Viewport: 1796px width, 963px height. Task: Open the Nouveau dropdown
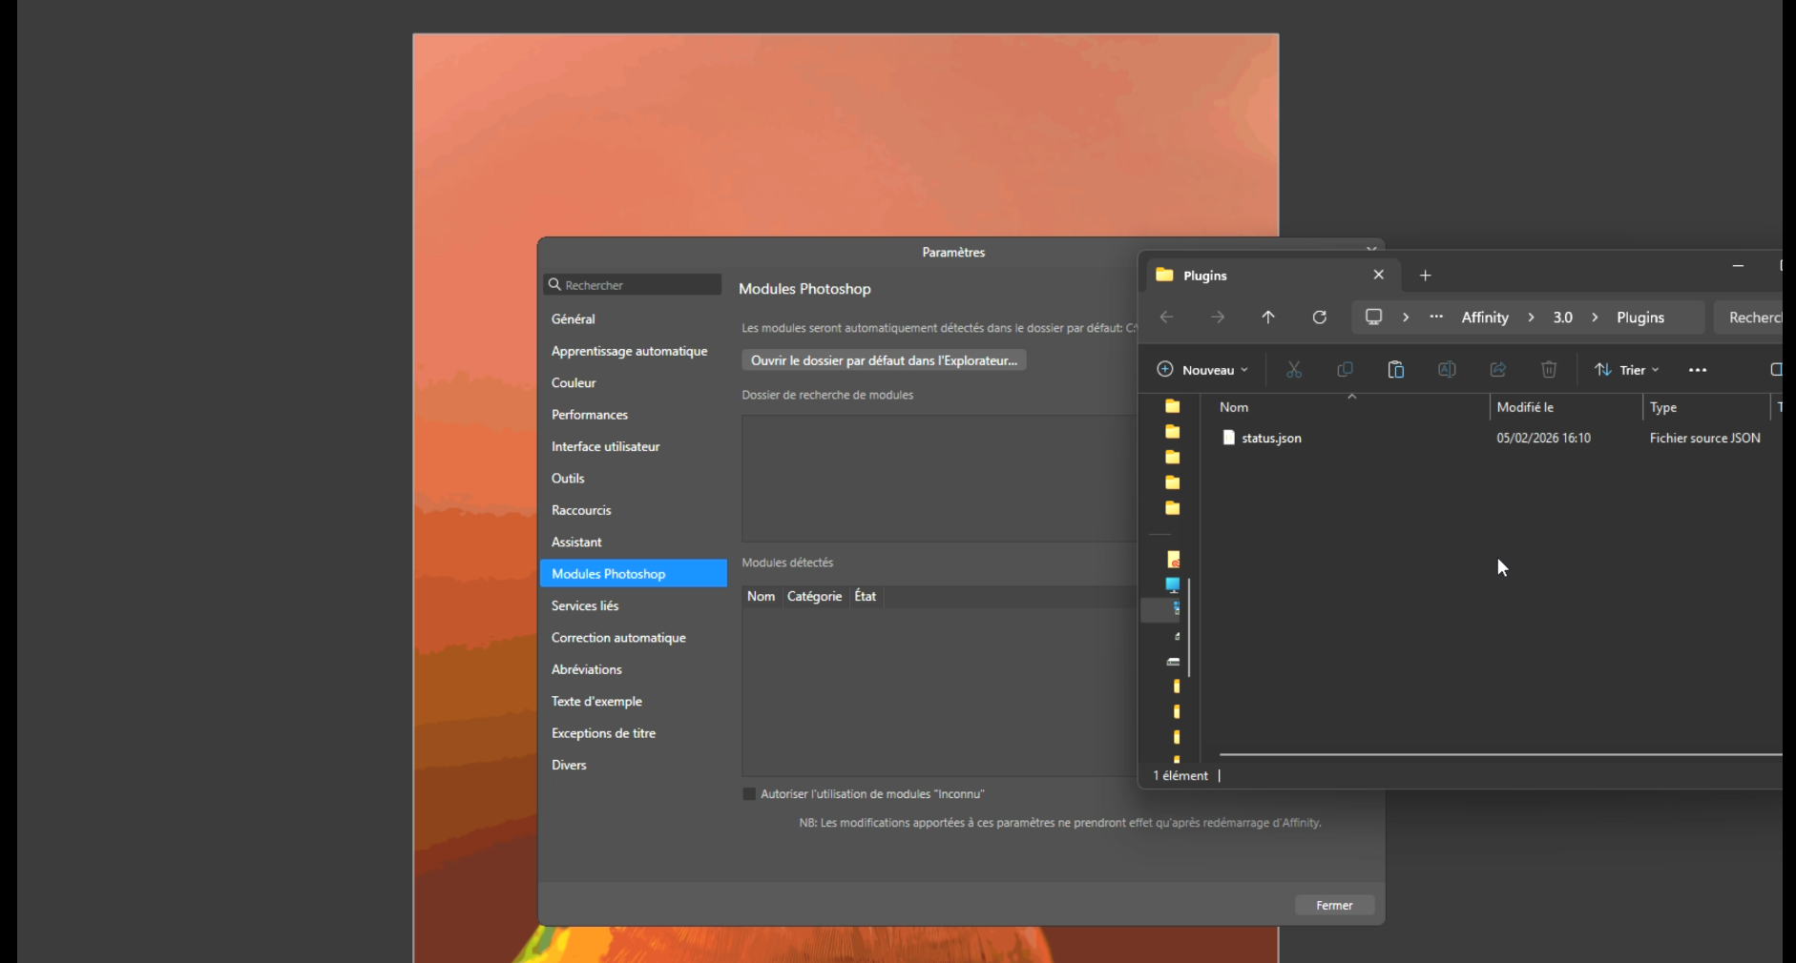pyautogui.click(x=1202, y=370)
